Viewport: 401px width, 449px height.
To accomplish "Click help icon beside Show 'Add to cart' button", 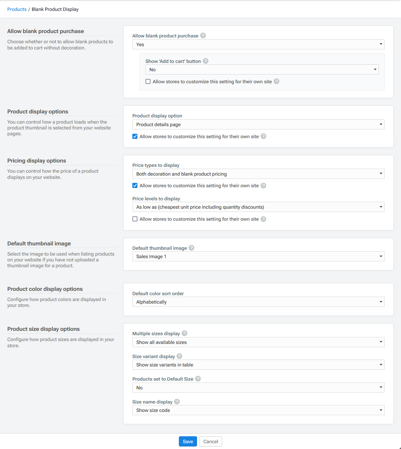I will [206, 61].
